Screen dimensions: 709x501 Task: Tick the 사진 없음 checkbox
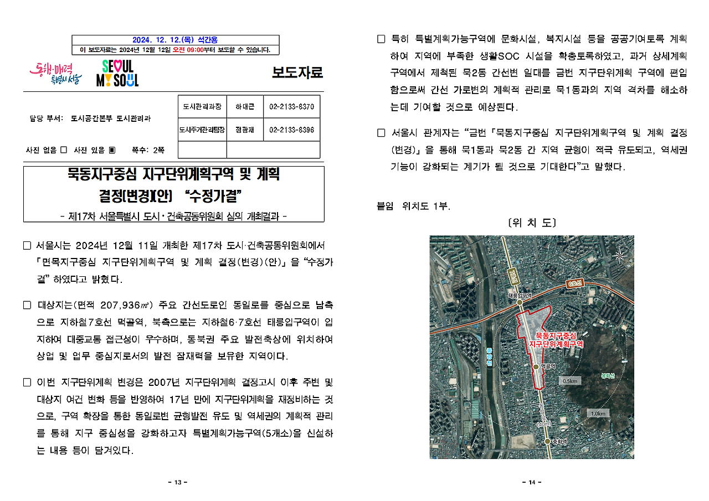(63, 150)
